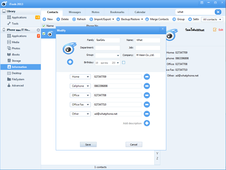Add a contact photo with plus icon

pyautogui.click(x=70, y=62)
